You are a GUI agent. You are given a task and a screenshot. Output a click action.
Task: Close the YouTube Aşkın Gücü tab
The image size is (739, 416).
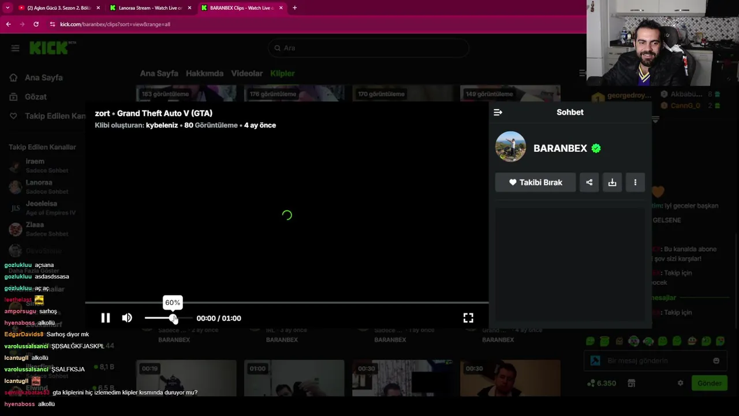tap(98, 8)
